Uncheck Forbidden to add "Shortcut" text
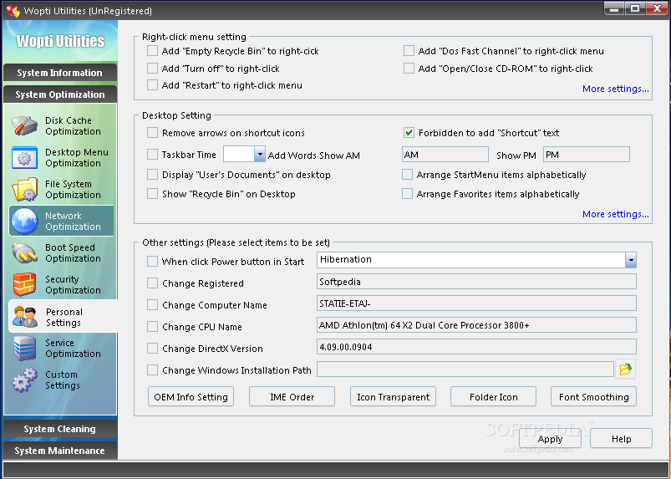 tap(409, 133)
